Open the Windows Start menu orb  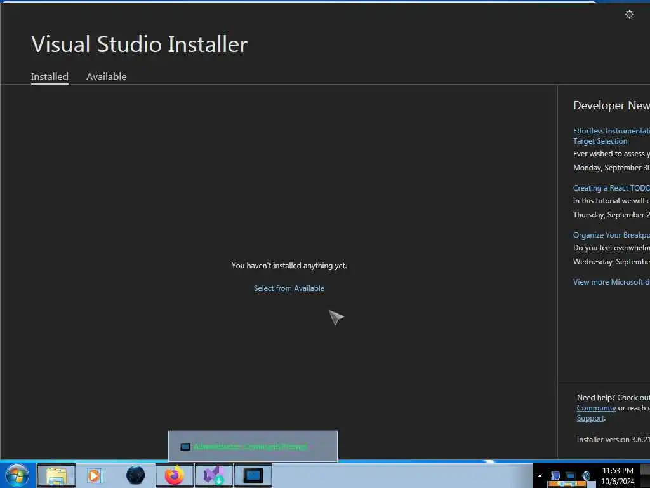[17, 475]
